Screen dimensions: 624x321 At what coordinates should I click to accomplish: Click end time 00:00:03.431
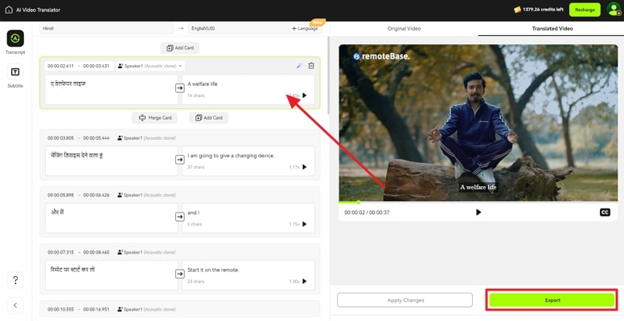[96, 66]
